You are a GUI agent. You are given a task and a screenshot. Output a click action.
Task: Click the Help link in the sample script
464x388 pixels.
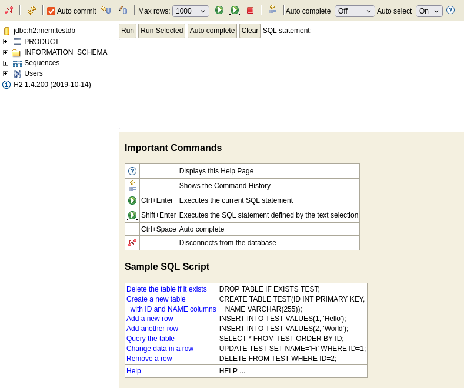point(133,371)
